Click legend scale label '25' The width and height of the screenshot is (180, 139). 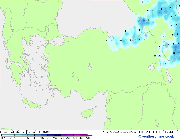[55, 138]
